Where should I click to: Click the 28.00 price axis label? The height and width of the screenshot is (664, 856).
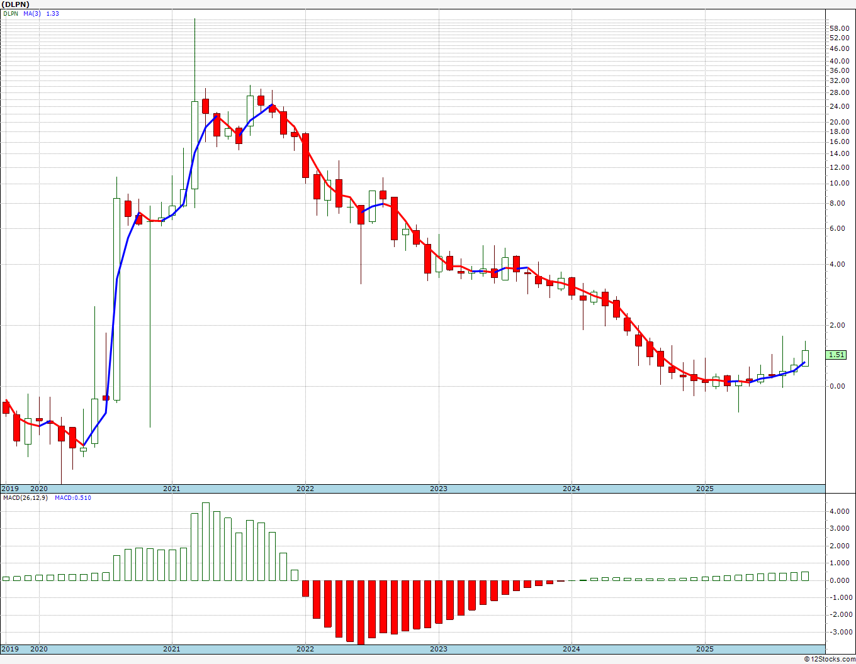(838, 92)
